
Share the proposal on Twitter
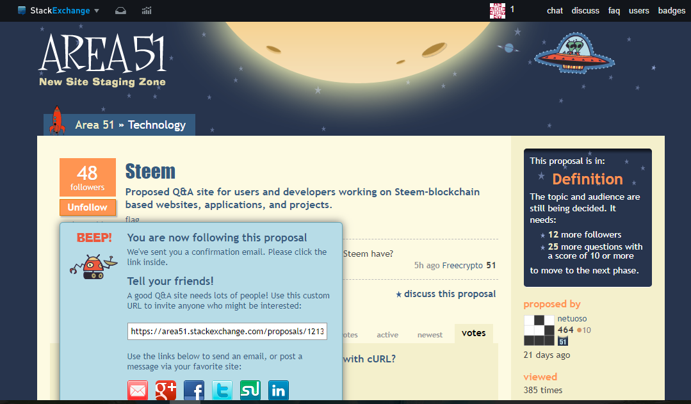click(222, 391)
